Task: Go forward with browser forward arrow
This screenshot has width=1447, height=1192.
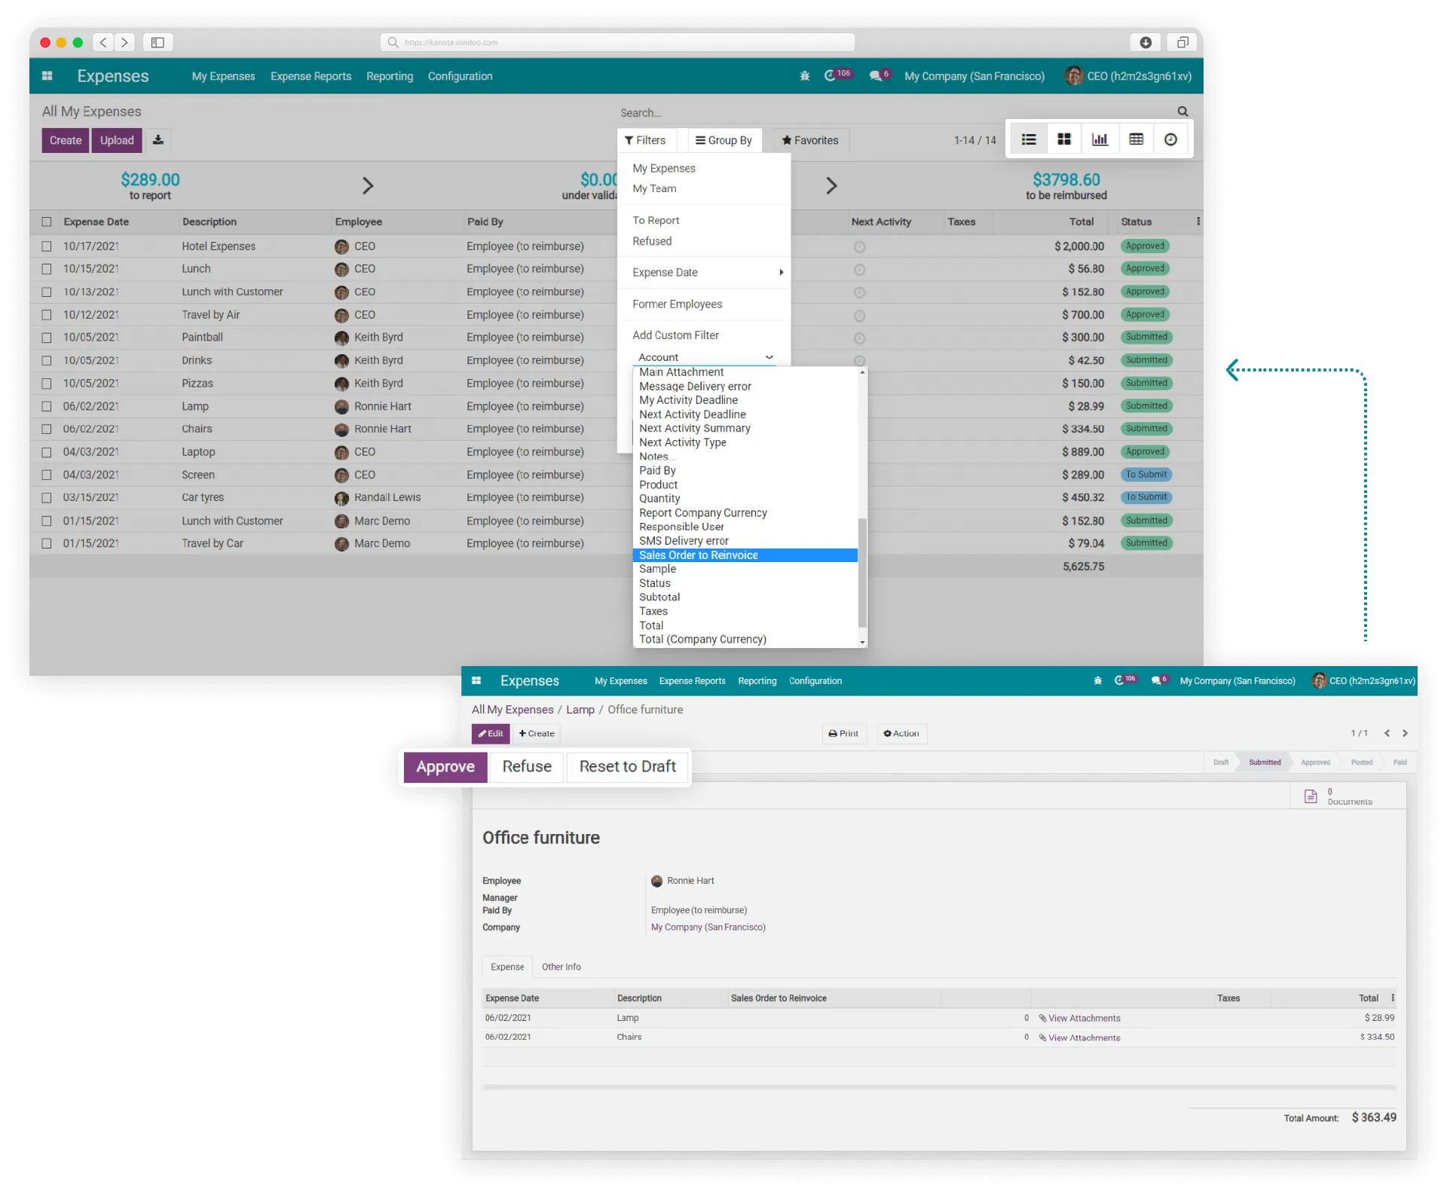Action: click(124, 42)
